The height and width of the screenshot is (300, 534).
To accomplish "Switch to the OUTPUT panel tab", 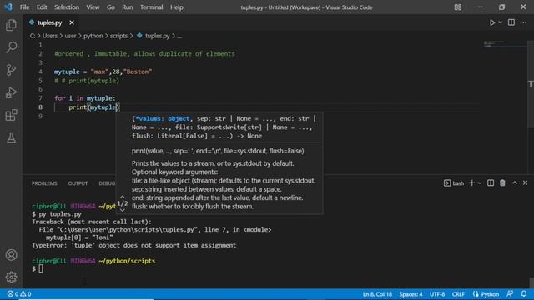I will (78, 183).
